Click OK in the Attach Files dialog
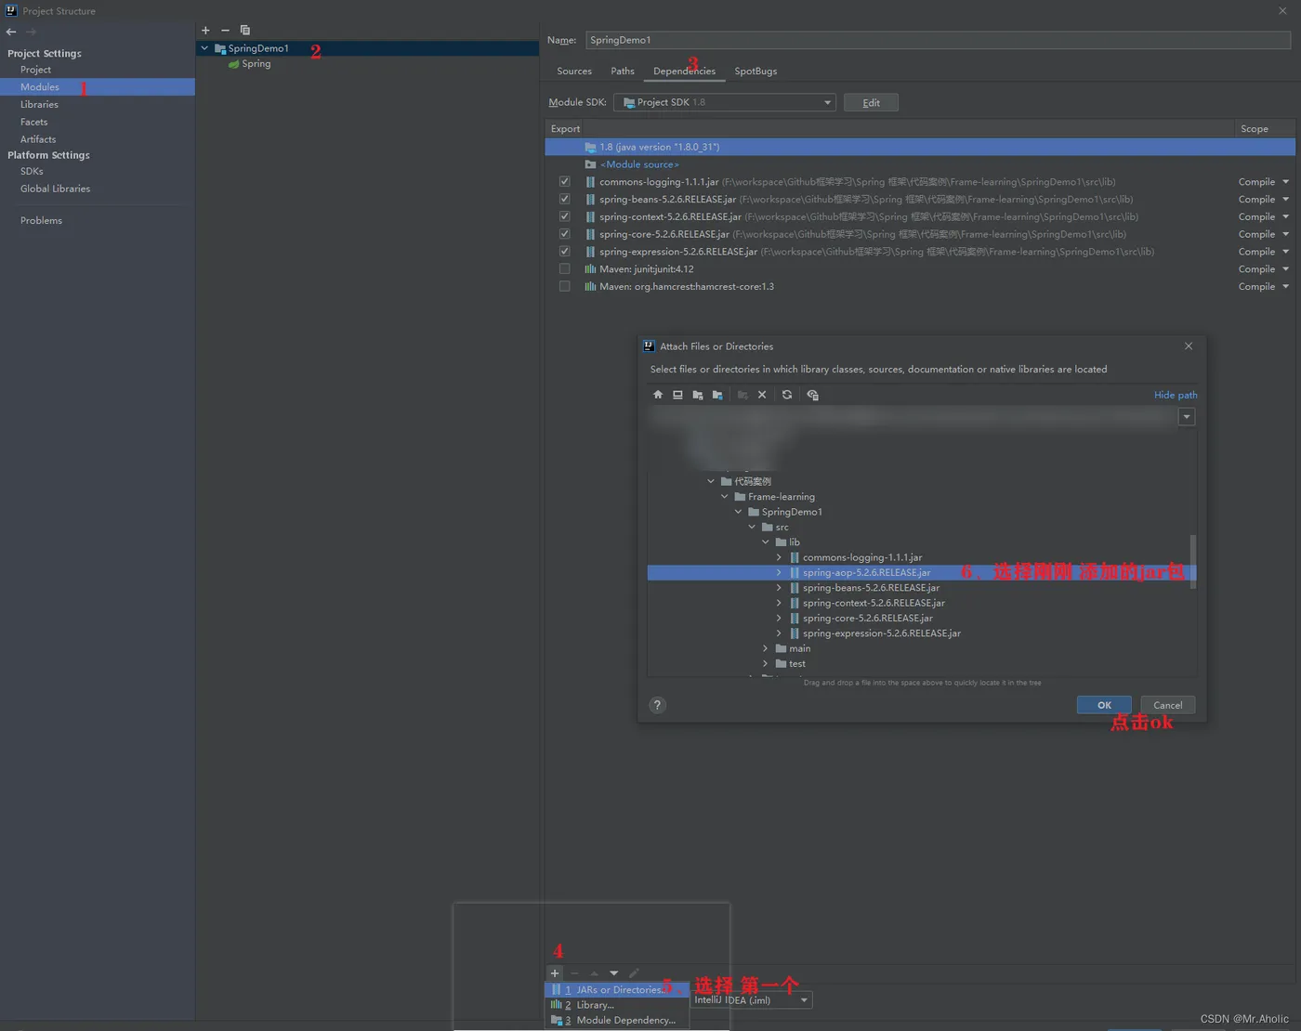This screenshot has width=1301, height=1031. (1104, 705)
